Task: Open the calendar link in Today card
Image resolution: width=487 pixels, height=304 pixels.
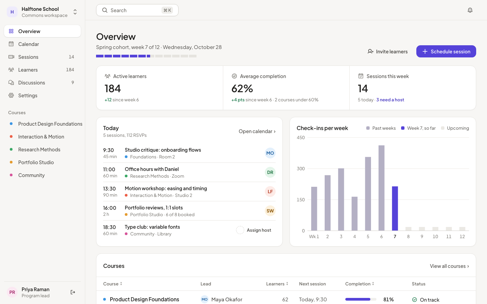Action: [x=257, y=131]
